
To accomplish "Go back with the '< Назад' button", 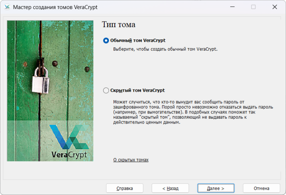I will point(170,188).
